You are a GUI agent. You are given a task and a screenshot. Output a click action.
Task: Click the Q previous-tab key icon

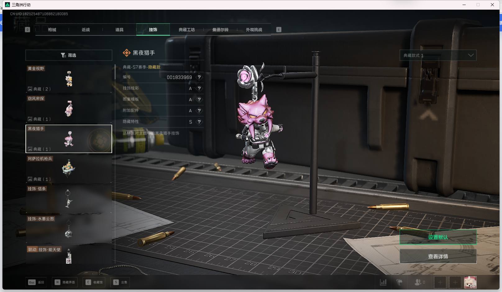[27, 30]
